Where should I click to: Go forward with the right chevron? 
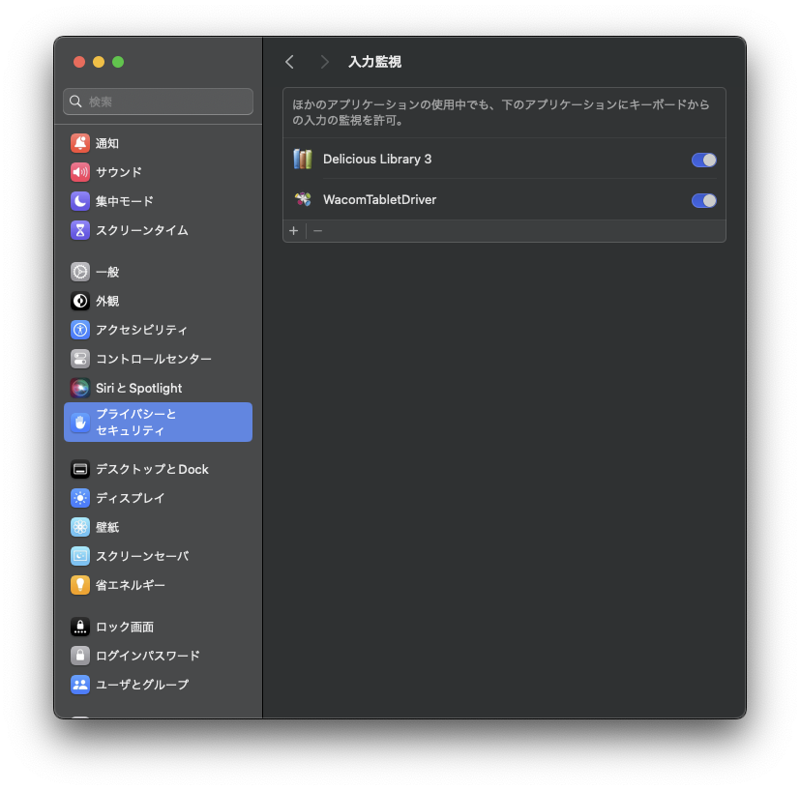(x=324, y=62)
